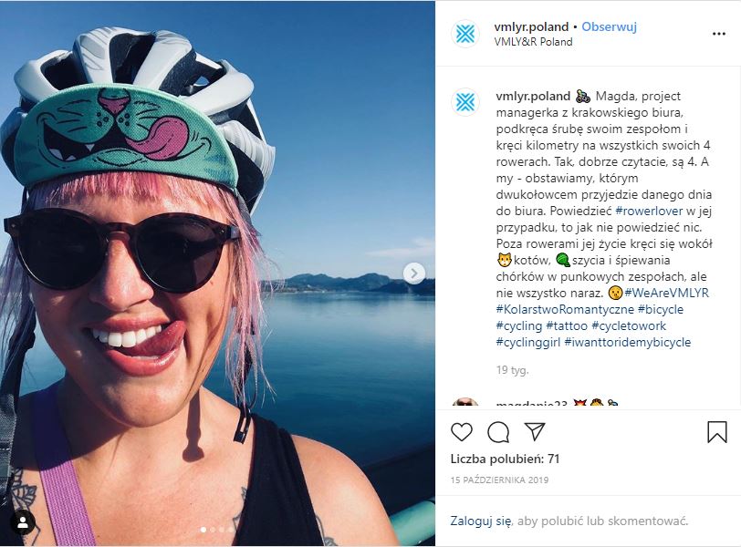Like the post with the heart icon
This screenshot has height=547, width=741.
tap(463, 431)
